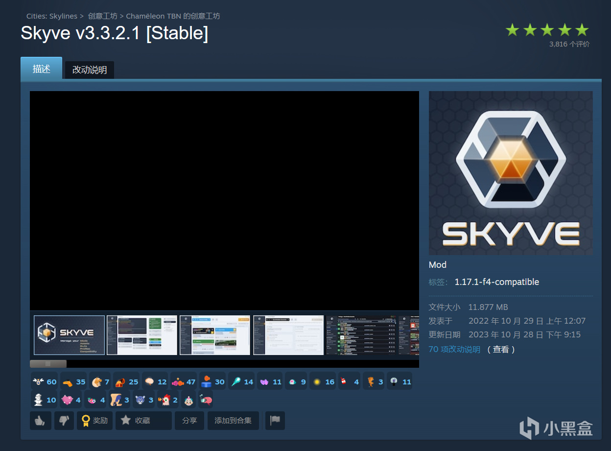Image resolution: width=611 pixels, height=451 pixels.
Task: Click the five-star rating display
Action: click(547, 30)
